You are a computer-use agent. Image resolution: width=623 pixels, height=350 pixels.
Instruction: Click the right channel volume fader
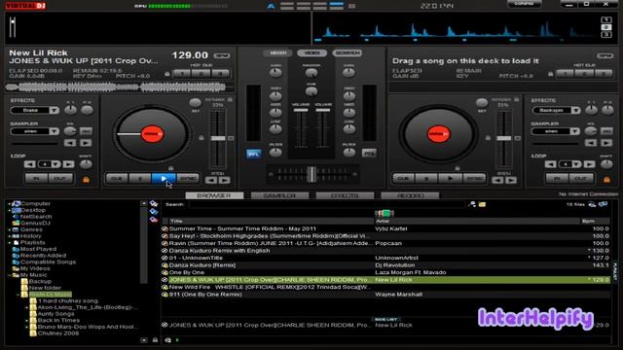[322, 110]
